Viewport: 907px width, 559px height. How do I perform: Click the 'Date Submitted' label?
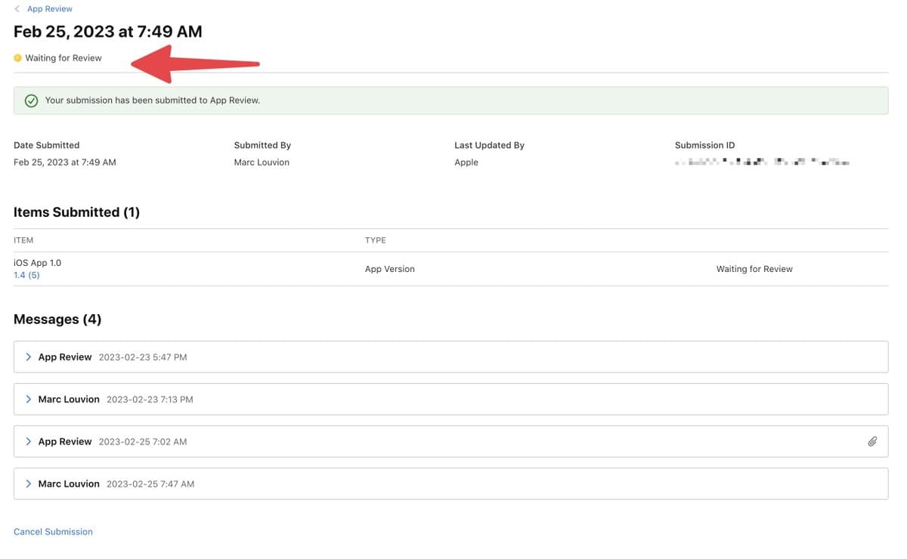pos(46,145)
